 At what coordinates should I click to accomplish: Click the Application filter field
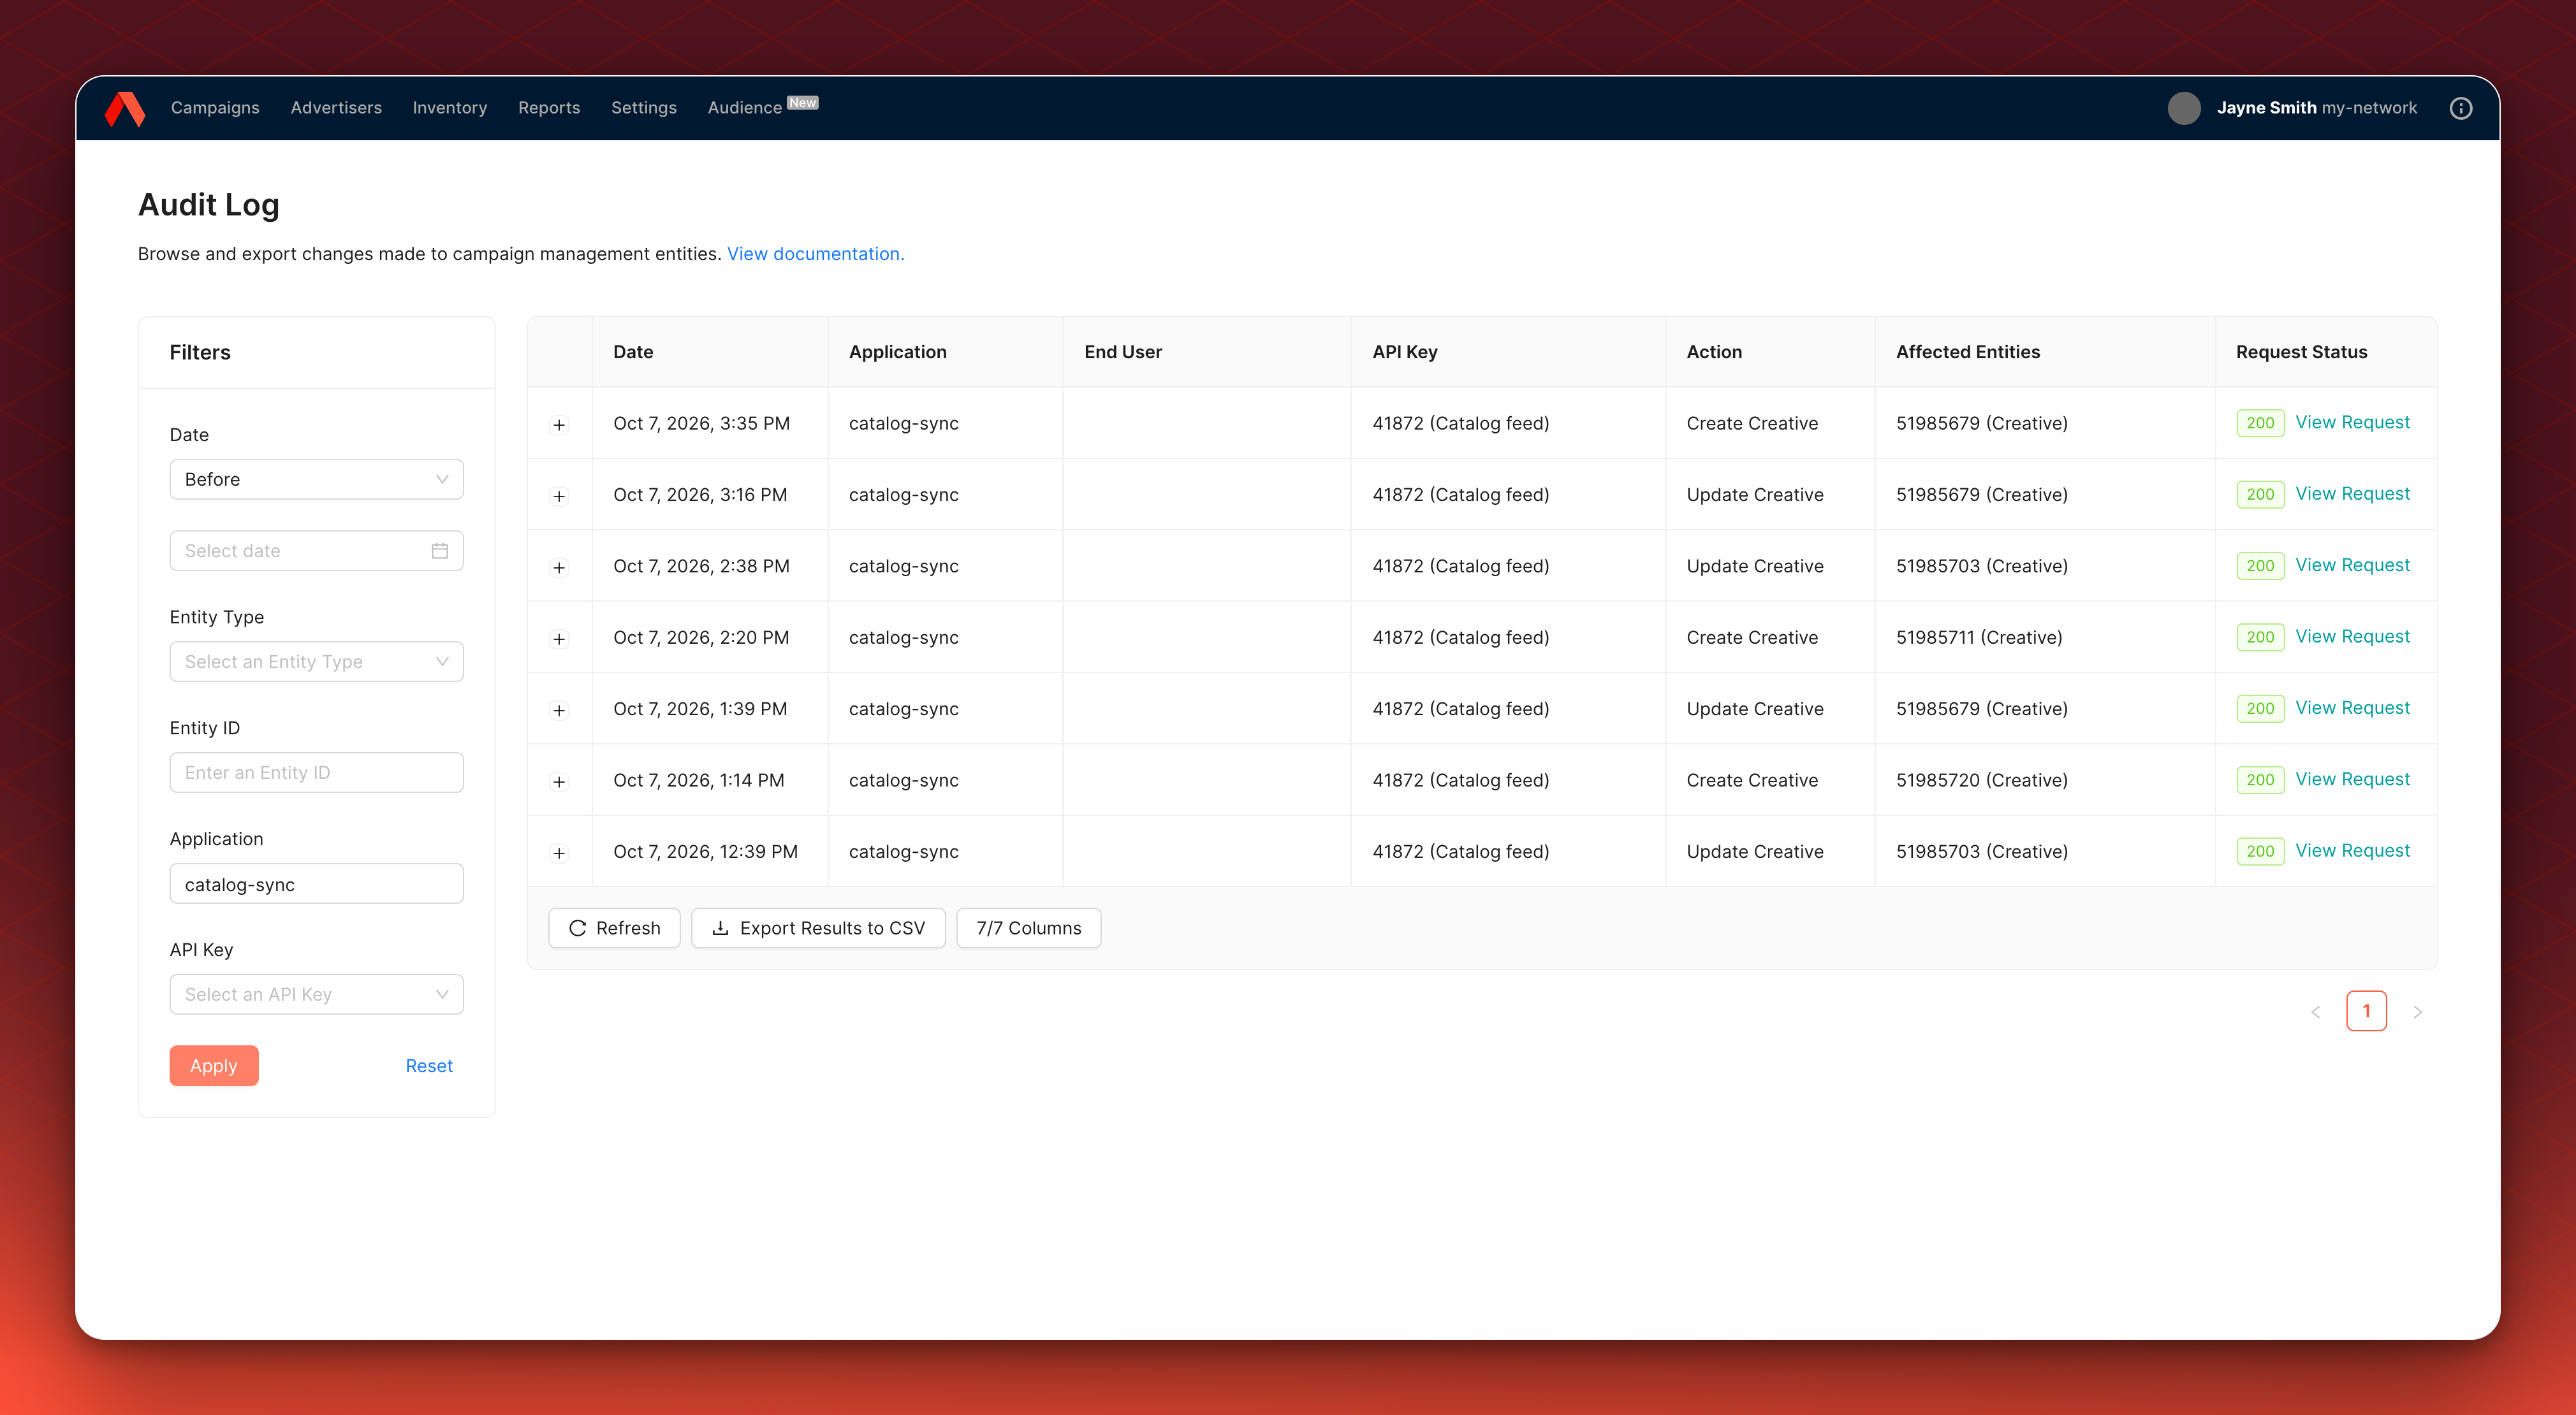316,883
